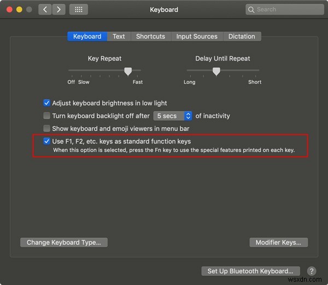Go forward with the right arrow button
The height and width of the screenshot is (285, 328).
(59, 9)
